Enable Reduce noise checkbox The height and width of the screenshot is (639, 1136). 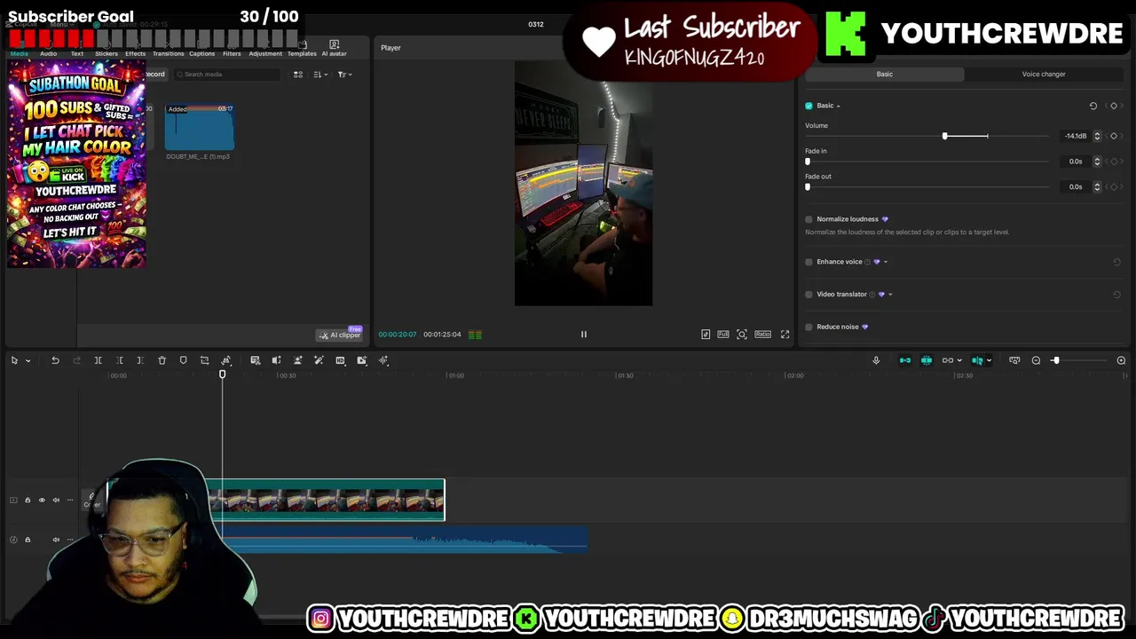[x=809, y=327]
